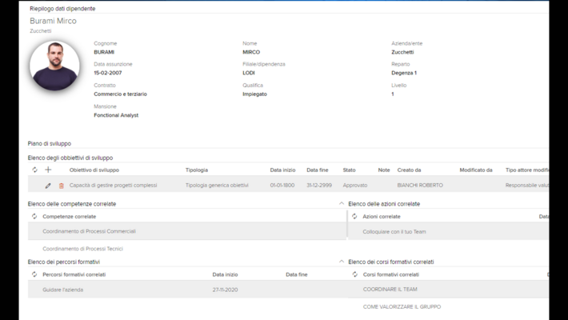Select 'Coordinamento di Processi Commerciali' row
The width and height of the screenshot is (568, 320).
[89, 231]
